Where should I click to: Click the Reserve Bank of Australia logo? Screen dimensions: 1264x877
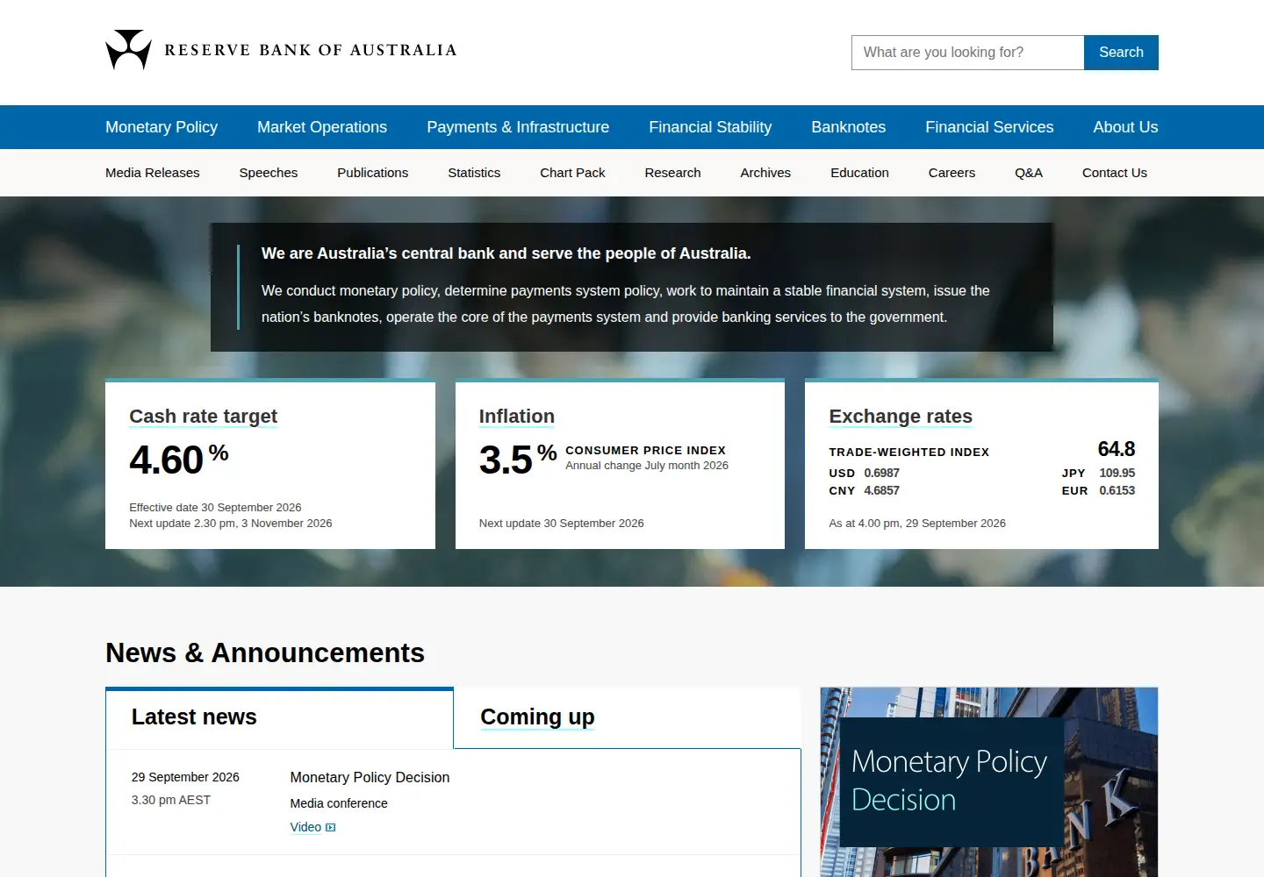[281, 50]
